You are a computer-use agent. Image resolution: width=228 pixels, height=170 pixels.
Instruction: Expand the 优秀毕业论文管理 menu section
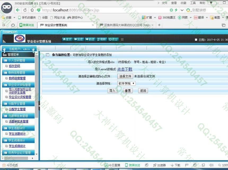tap(18, 153)
